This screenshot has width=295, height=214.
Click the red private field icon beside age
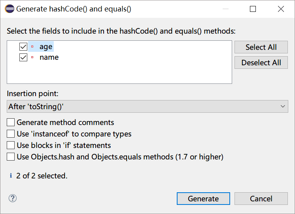coord(32,47)
